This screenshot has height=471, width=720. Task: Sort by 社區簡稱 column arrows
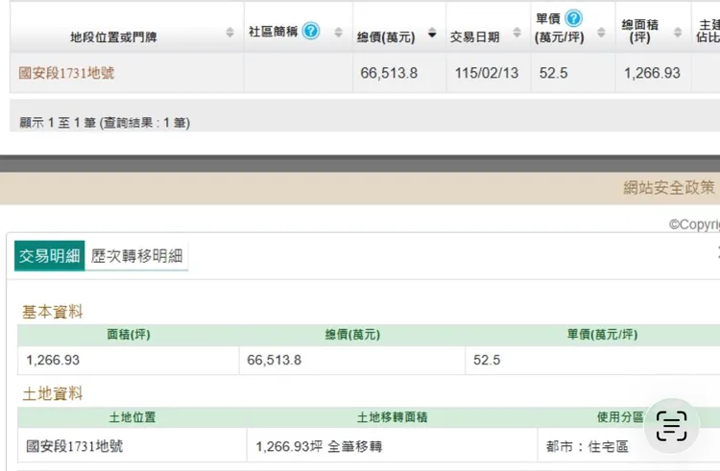pos(339,32)
